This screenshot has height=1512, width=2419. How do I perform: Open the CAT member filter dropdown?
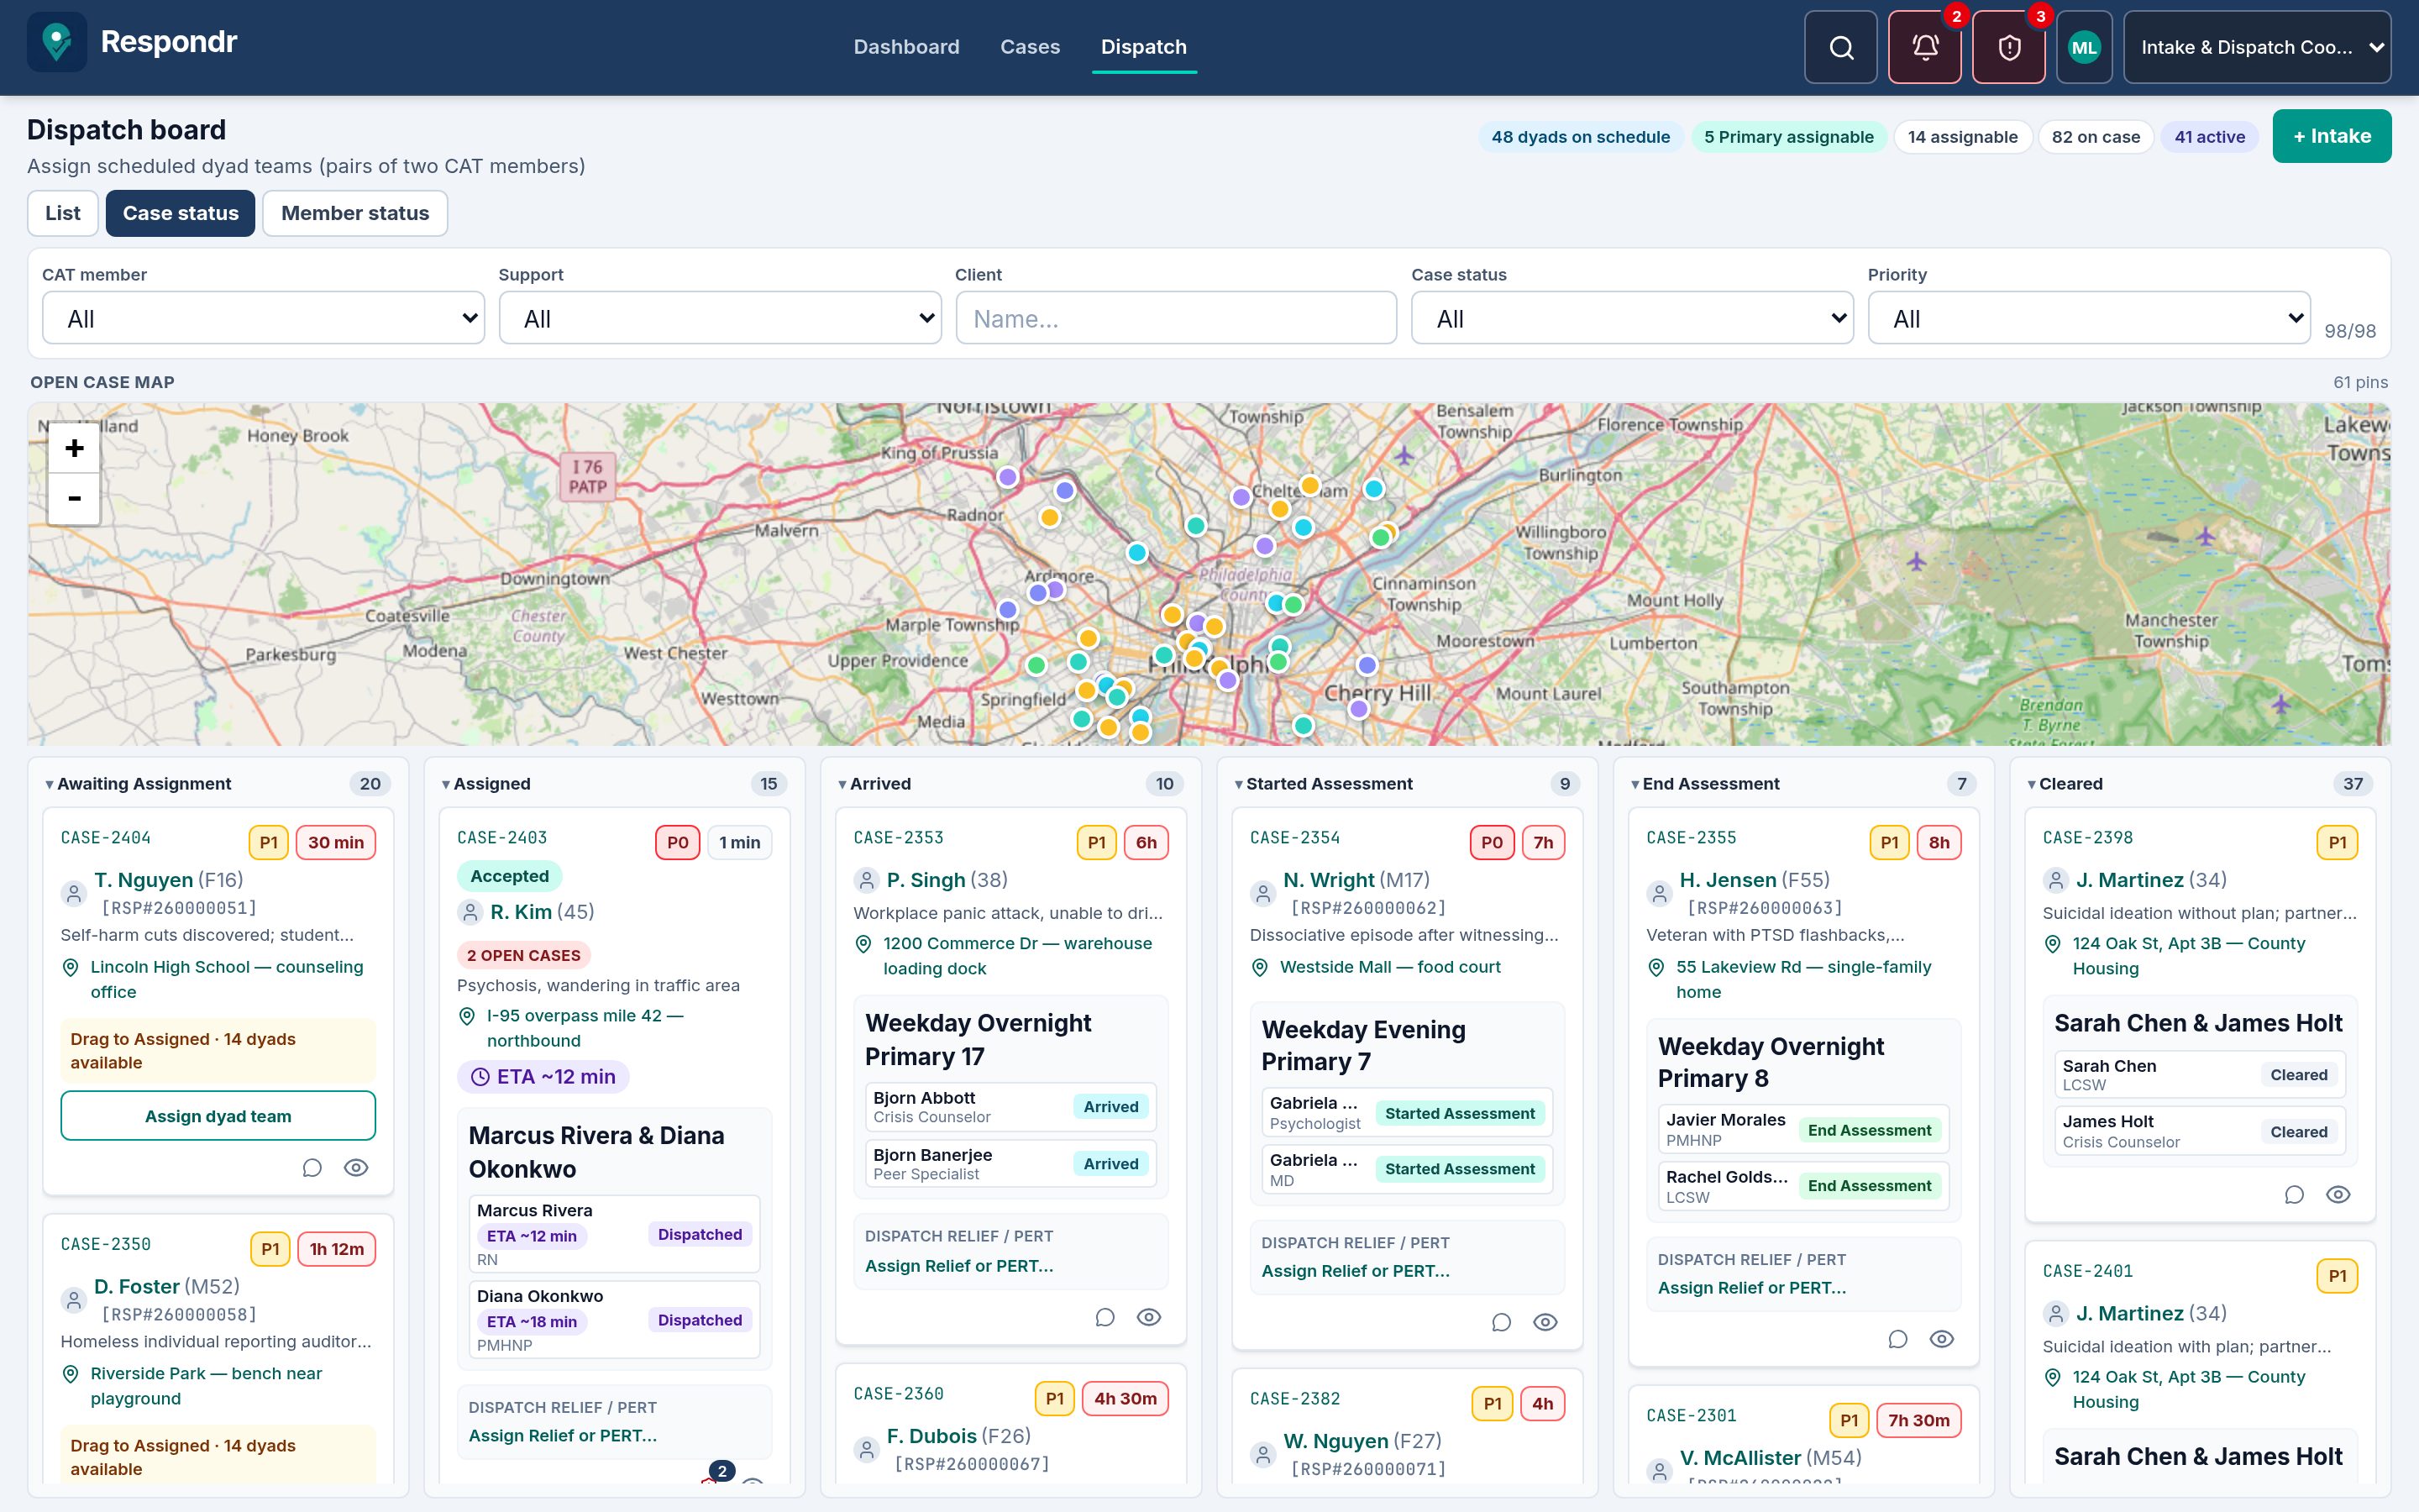(x=263, y=318)
